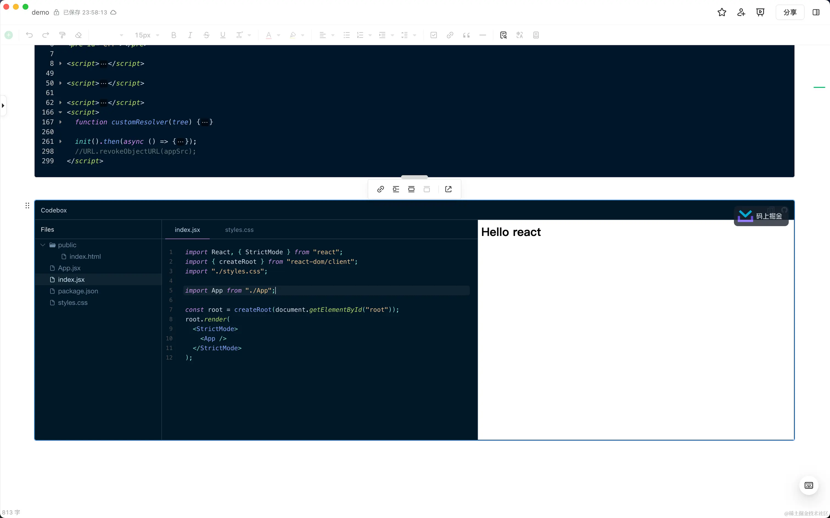The image size is (830, 518).
Task: Toggle the right sidebar panel
Action: (x=816, y=12)
